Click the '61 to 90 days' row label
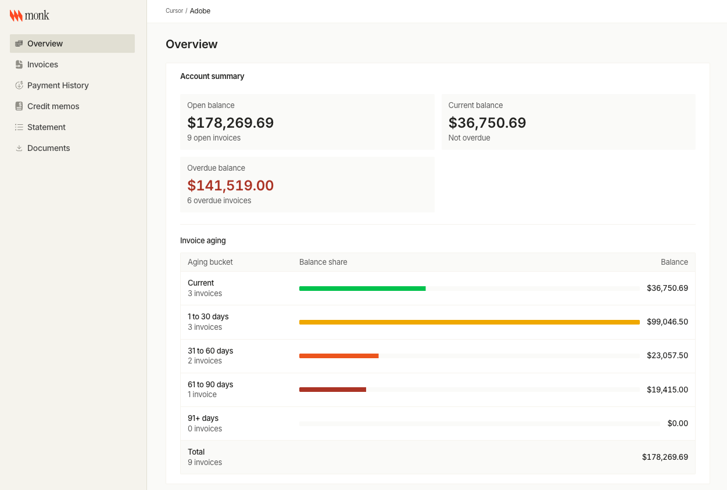727x490 pixels. pyautogui.click(x=210, y=385)
